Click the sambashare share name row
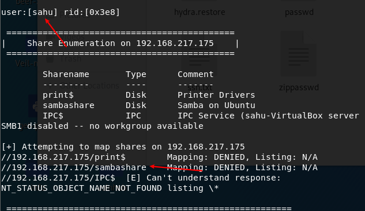 click(69, 105)
